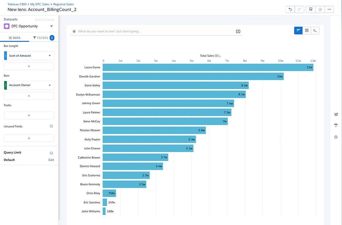
Task: Open the more options ellipsis menu
Action: click(x=329, y=9)
